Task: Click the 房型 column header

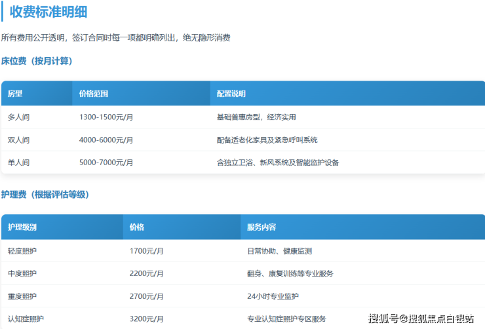Action: pos(15,94)
